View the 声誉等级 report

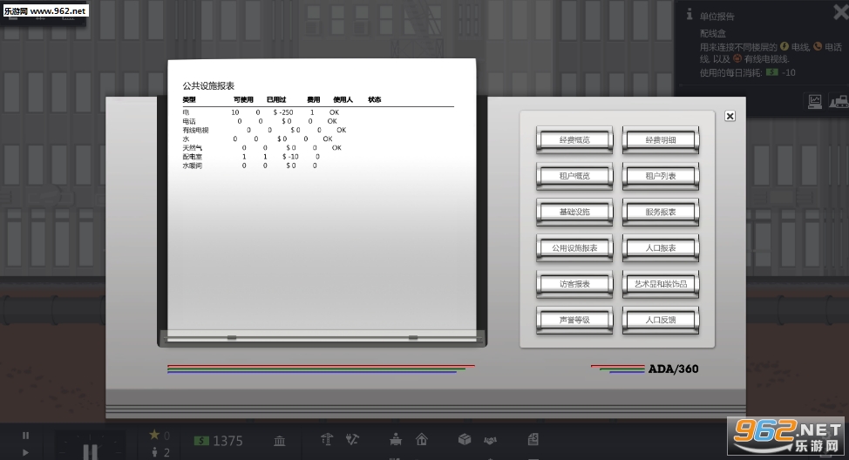point(574,320)
